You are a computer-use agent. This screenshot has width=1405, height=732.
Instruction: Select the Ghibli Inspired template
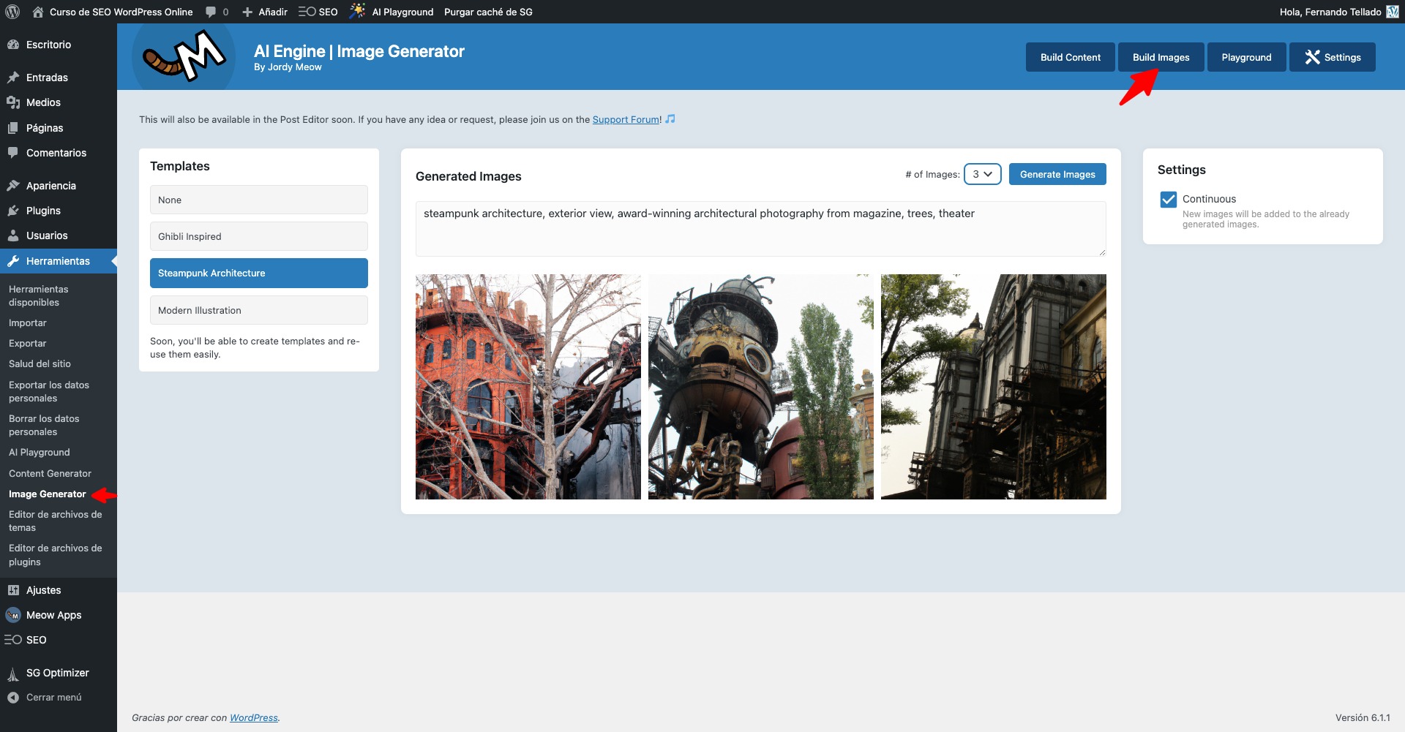point(258,236)
